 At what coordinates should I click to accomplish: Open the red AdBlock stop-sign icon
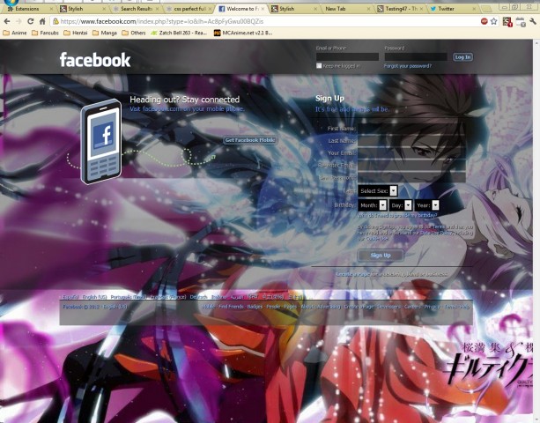(x=485, y=21)
